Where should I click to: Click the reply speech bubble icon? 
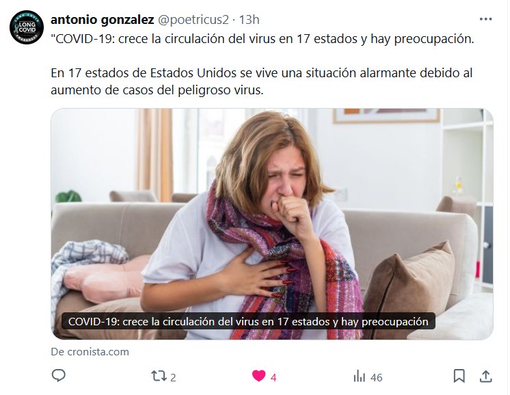59,375
